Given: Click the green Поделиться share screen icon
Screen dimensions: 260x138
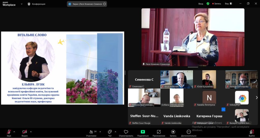Looking at the screenshot, I should [x=143, y=132].
